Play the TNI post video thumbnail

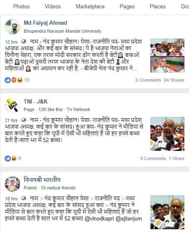(x=168, y=134)
